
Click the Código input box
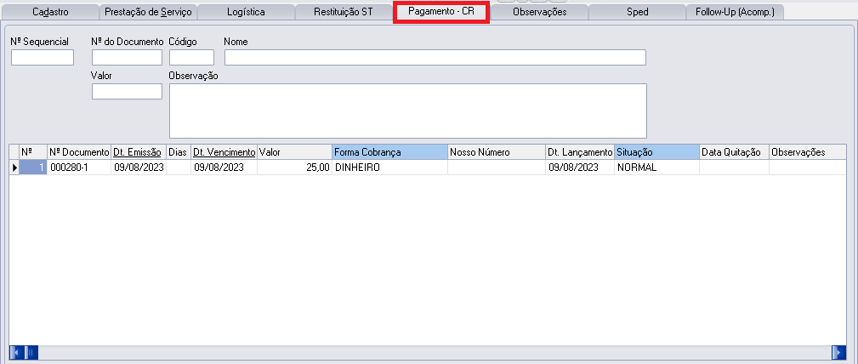pos(191,58)
